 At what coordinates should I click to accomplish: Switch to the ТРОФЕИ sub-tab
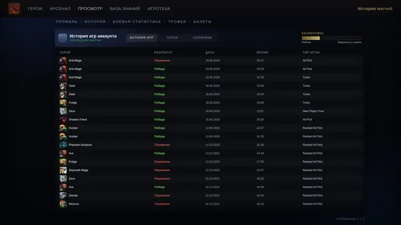(177, 21)
